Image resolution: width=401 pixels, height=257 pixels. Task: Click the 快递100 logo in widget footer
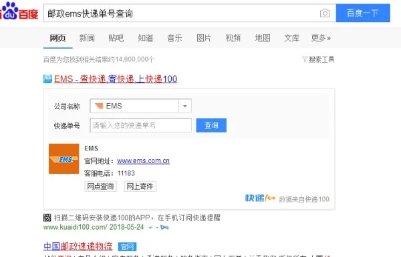[260, 198]
